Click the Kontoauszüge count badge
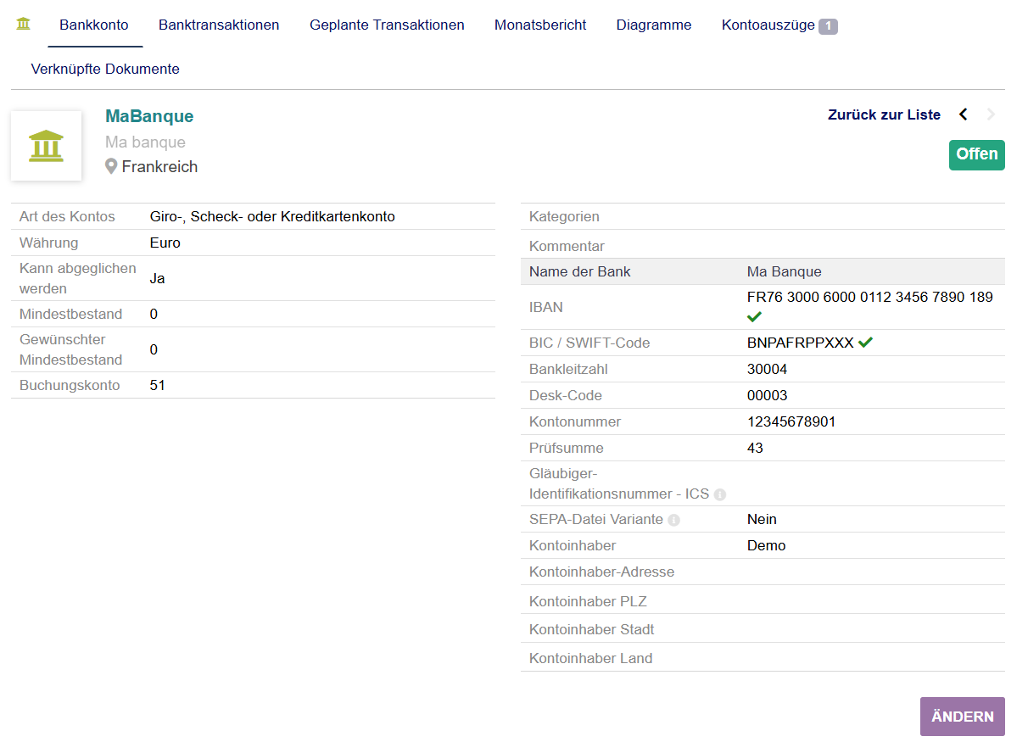The image size is (1028, 742). pos(828,26)
